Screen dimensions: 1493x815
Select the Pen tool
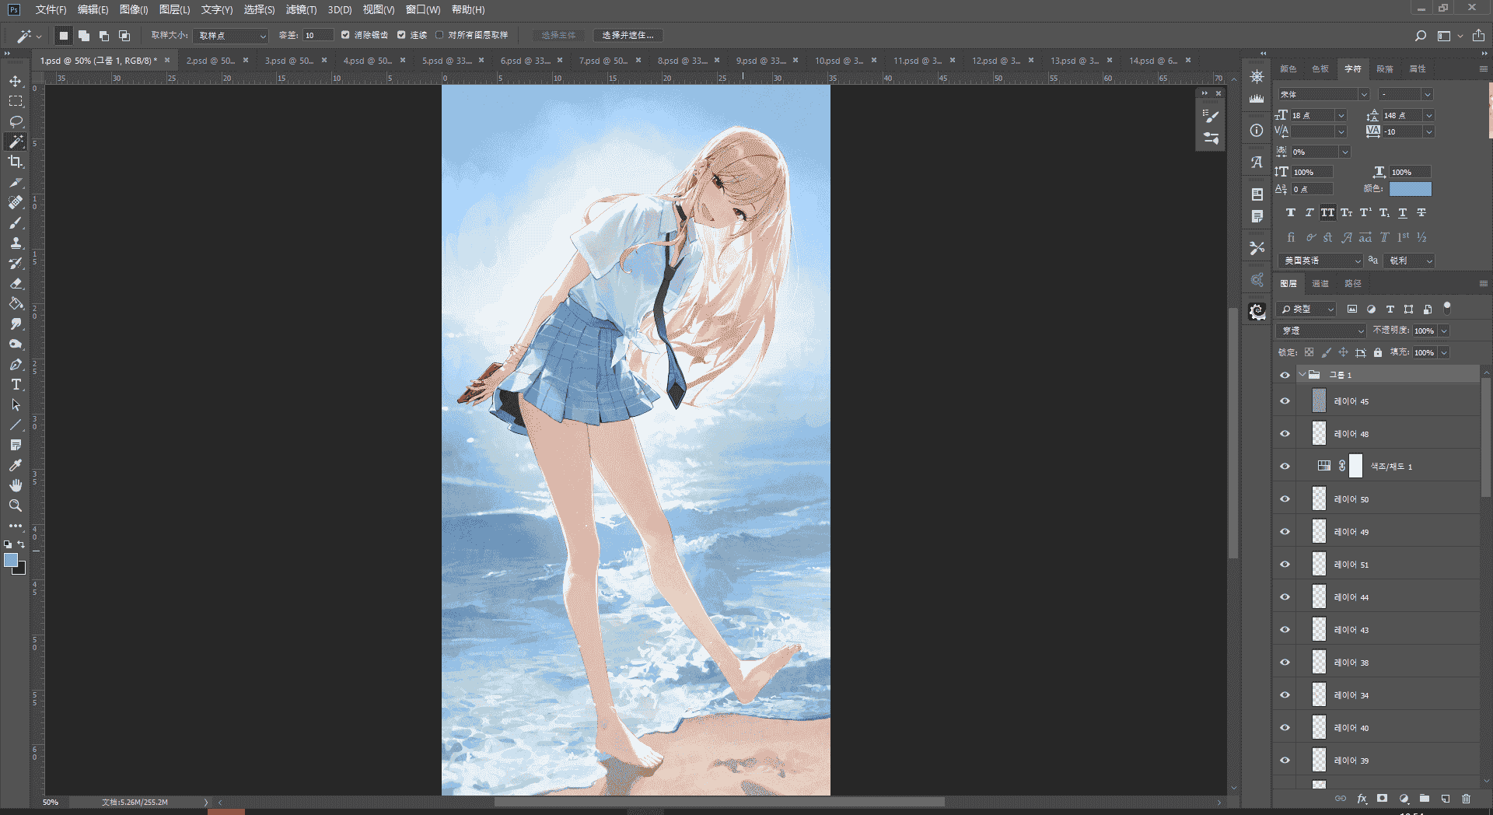[16, 364]
